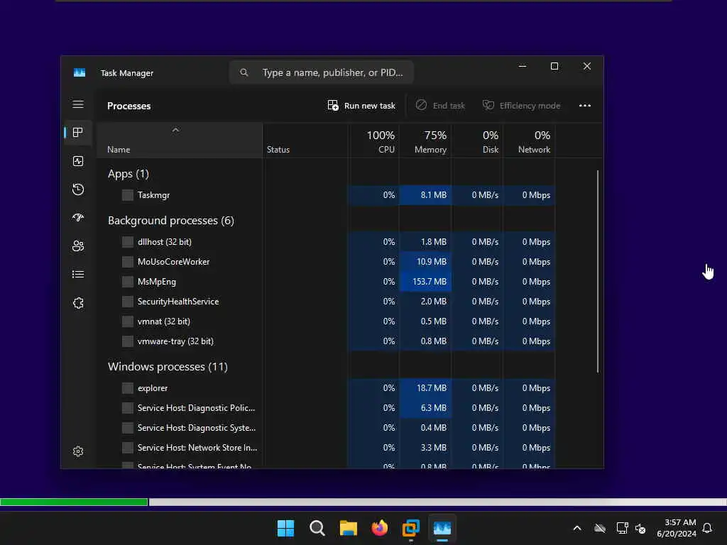The width and height of the screenshot is (727, 545).
Task: Click the Name column sort arrow
Action: click(x=175, y=131)
